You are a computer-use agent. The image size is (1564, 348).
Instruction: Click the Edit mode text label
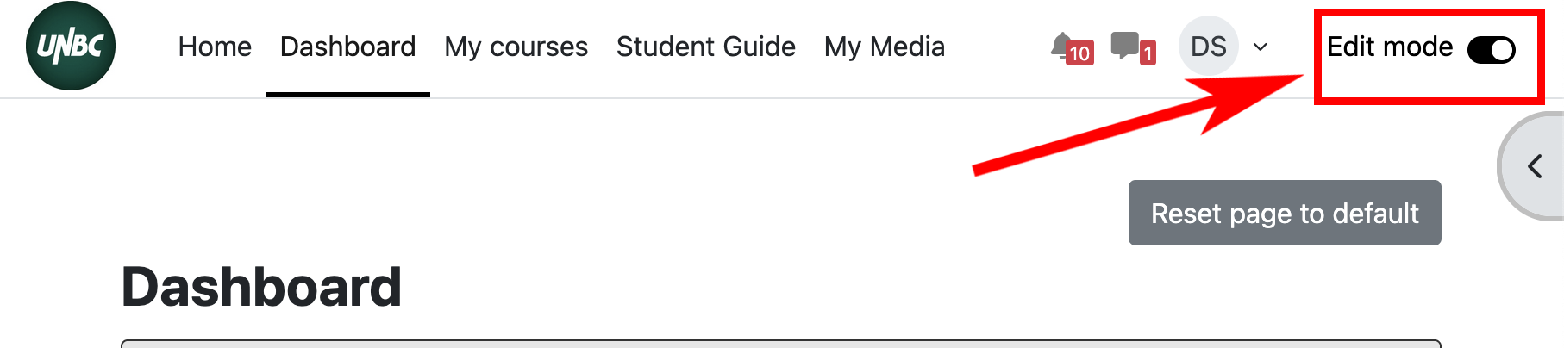(1390, 47)
